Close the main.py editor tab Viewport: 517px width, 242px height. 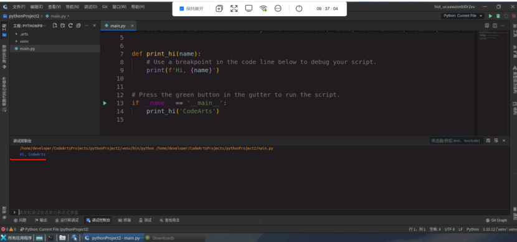point(132,26)
